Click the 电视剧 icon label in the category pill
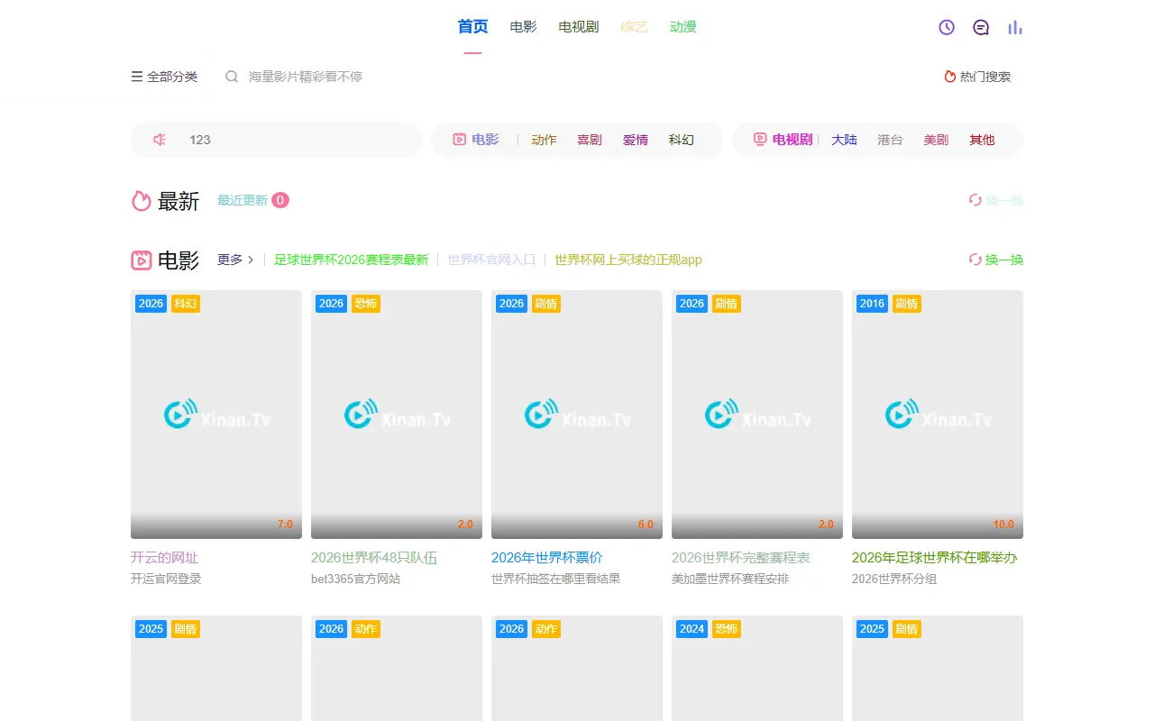The image size is (1154, 721). [783, 140]
